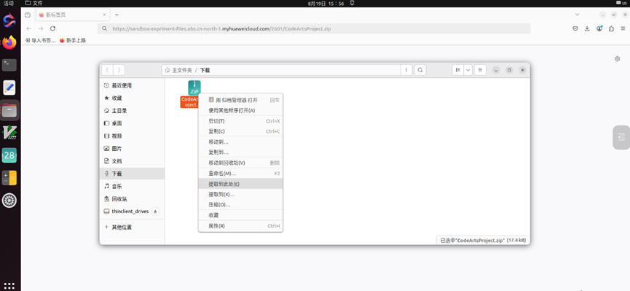The width and height of the screenshot is (630, 291).
Task: Go back in file manager
Action: 107,70
